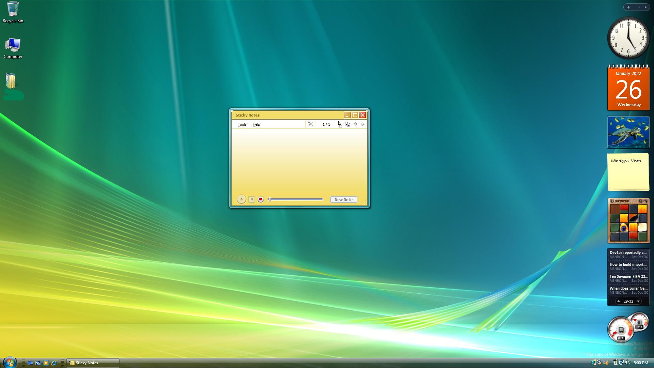
Task: Click the timer clock icon on the Picture Puzzle gadget
Action: click(612, 201)
